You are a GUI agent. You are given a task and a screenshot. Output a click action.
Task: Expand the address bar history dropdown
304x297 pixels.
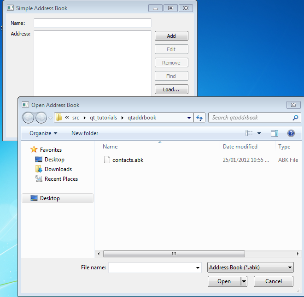tap(189, 118)
